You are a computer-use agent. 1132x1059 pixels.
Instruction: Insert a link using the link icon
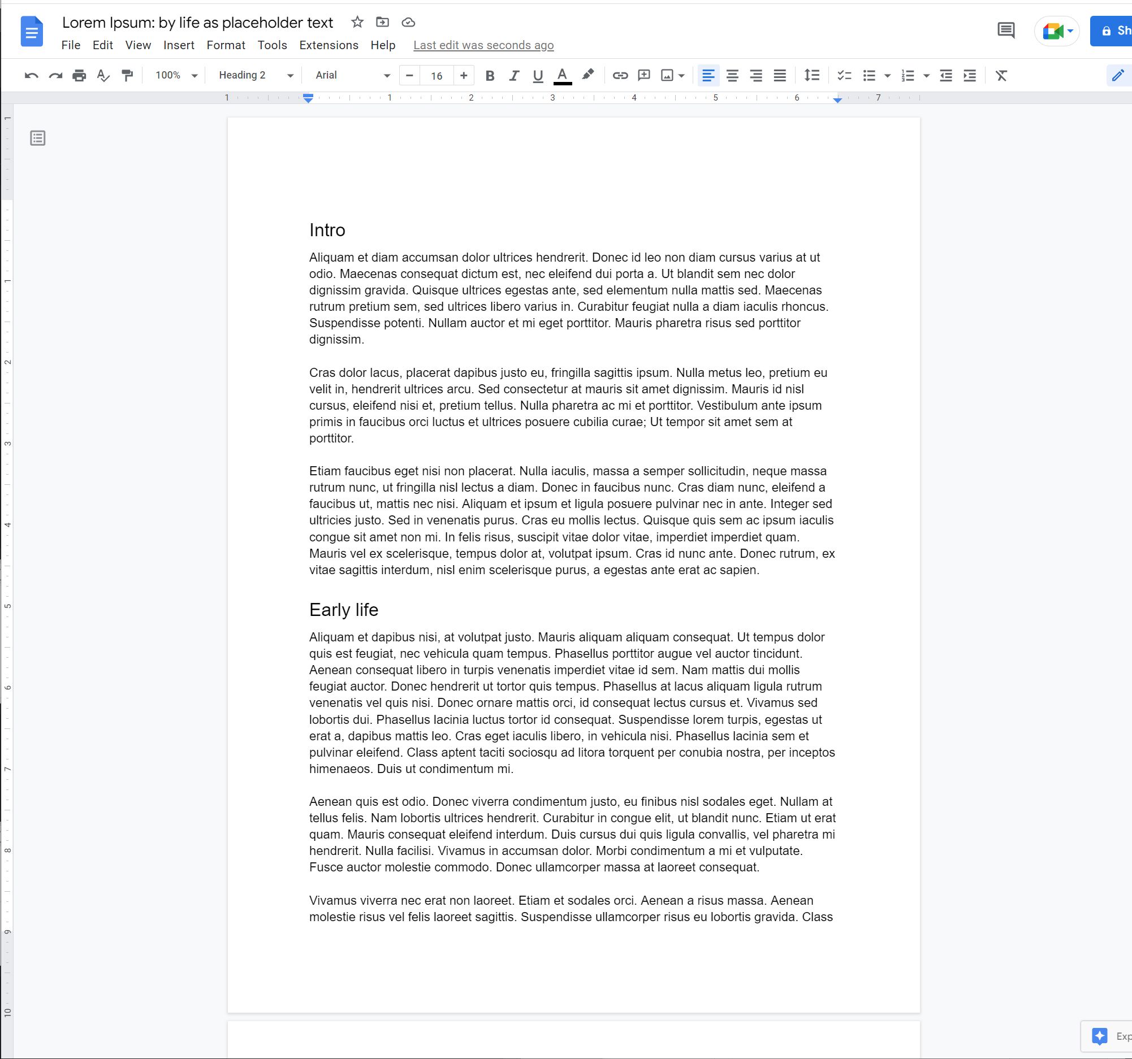pos(620,75)
